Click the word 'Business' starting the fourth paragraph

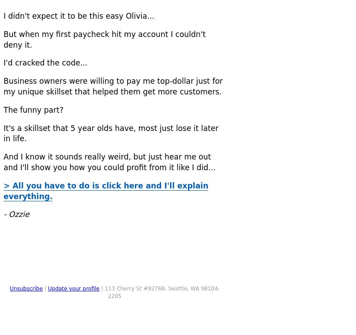(x=20, y=81)
